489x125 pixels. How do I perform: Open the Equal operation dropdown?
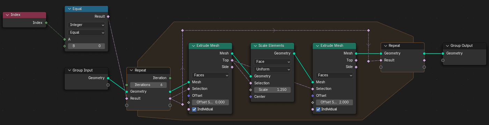click(x=86, y=32)
